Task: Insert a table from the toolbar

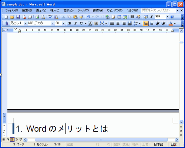Action: pos(119,17)
